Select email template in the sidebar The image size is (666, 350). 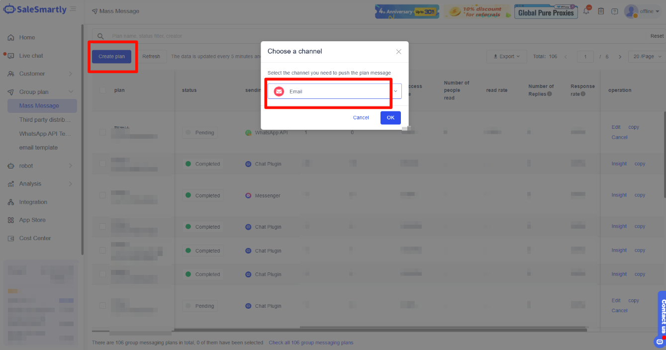[x=38, y=148]
